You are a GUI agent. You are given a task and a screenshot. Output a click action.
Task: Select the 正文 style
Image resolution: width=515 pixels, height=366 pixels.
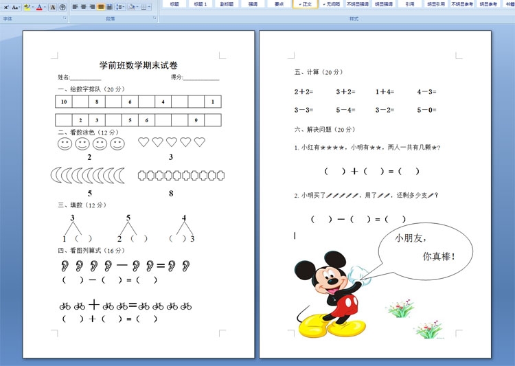pyautogui.click(x=305, y=4)
